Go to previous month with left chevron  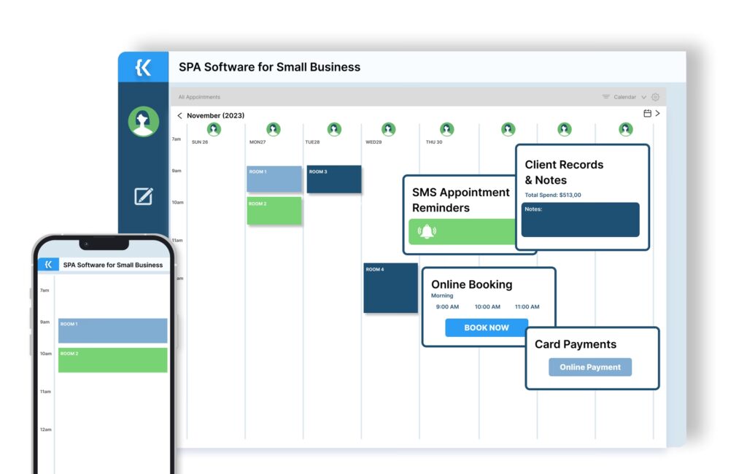point(180,115)
